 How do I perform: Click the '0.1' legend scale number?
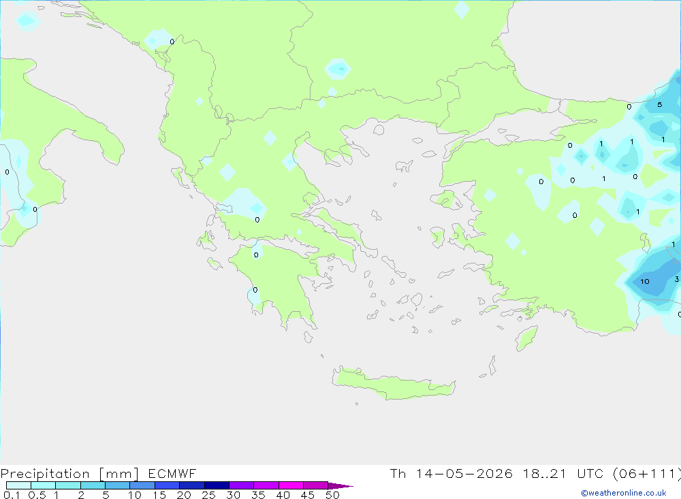click(x=12, y=495)
